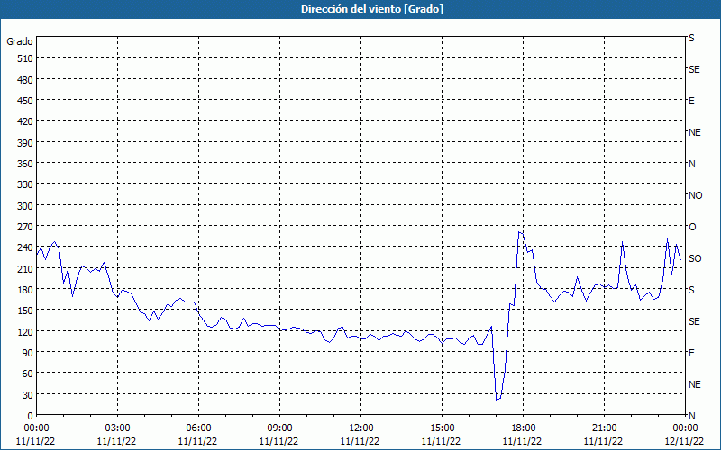Click the 60 degree axis label
Image resolution: width=721 pixels, height=450 pixels.
click(28, 373)
